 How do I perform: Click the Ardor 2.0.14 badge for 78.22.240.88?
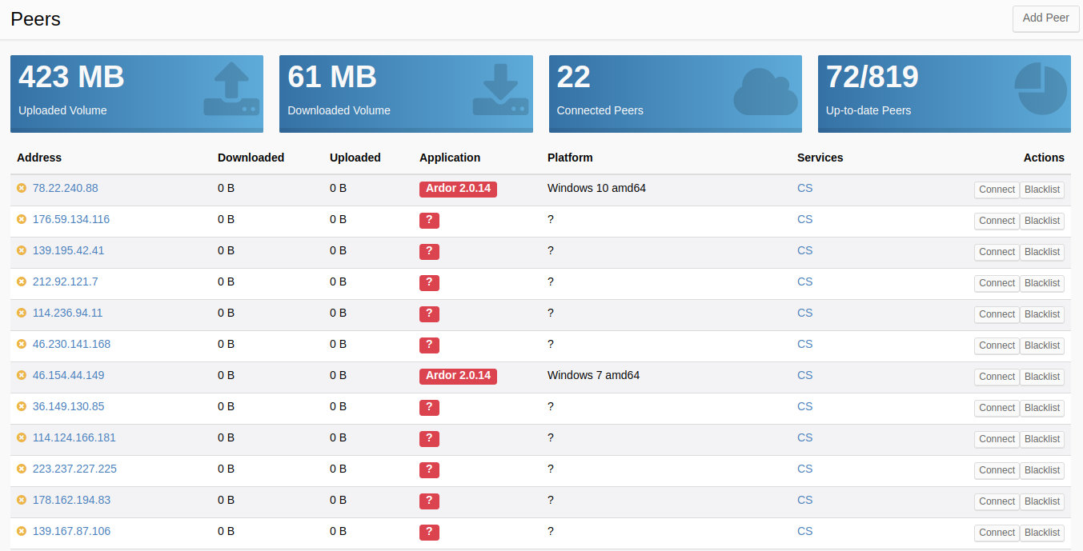[458, 189]
